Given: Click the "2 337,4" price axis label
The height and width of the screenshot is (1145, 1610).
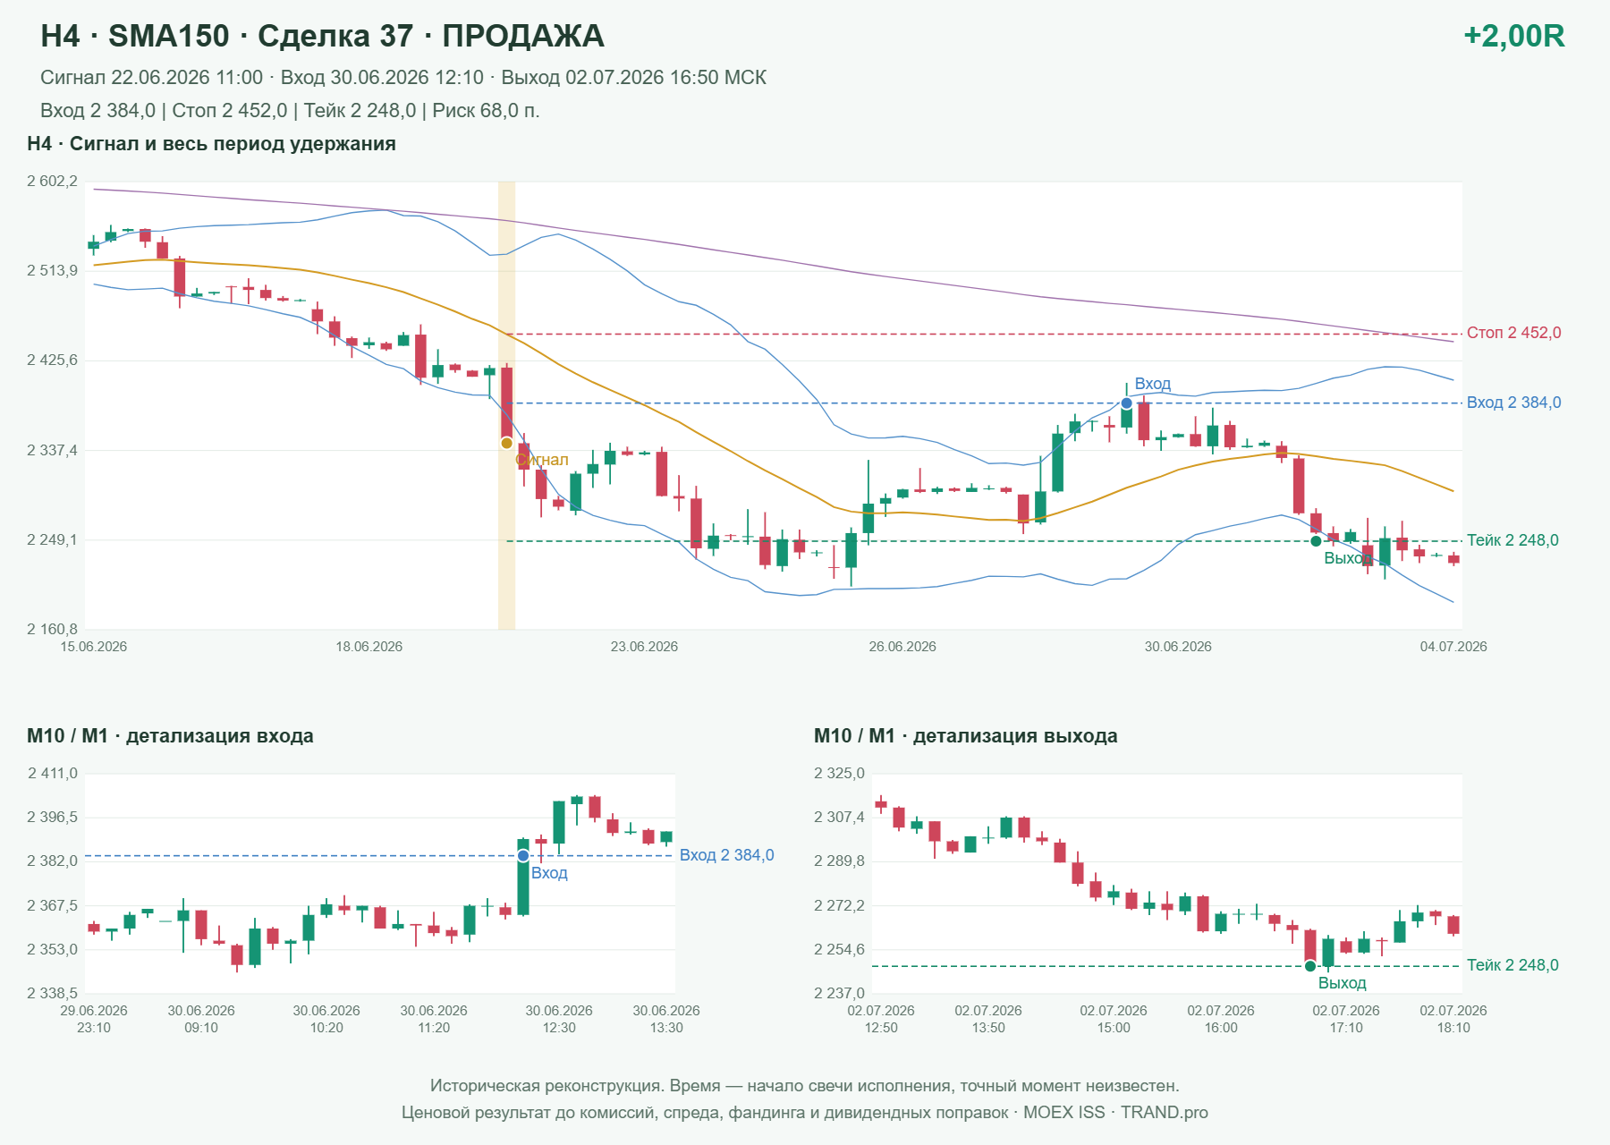Looking at the screenshot, I should 53,450.
